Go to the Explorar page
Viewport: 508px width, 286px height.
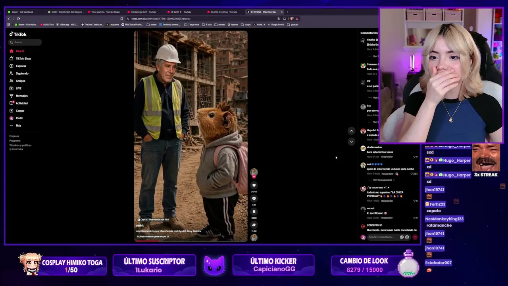pyautogui.click(x=18, y=66)
